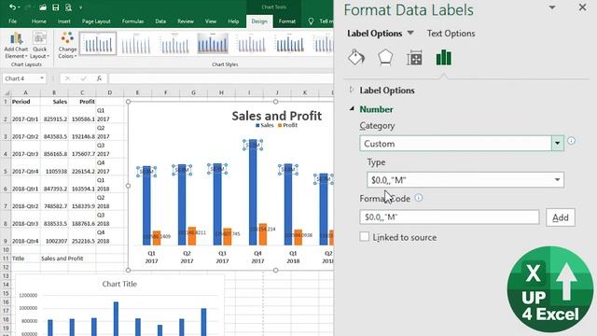Click the Sales legend entry in the chart
The width and height of the screenshot is (597, 336).
coord(265,125)
